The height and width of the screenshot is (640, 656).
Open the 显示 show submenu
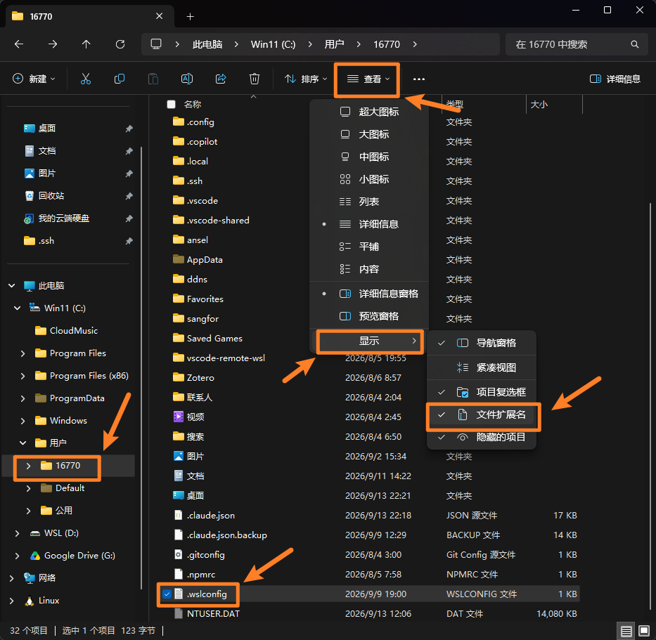coord(369,341)
